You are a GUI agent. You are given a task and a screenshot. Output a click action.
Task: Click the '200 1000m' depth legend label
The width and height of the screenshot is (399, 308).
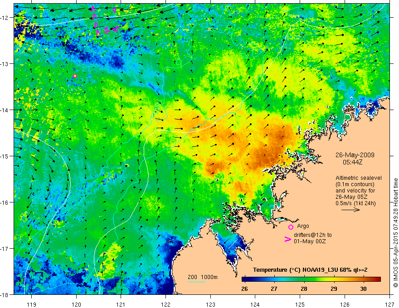click(203, 277)
